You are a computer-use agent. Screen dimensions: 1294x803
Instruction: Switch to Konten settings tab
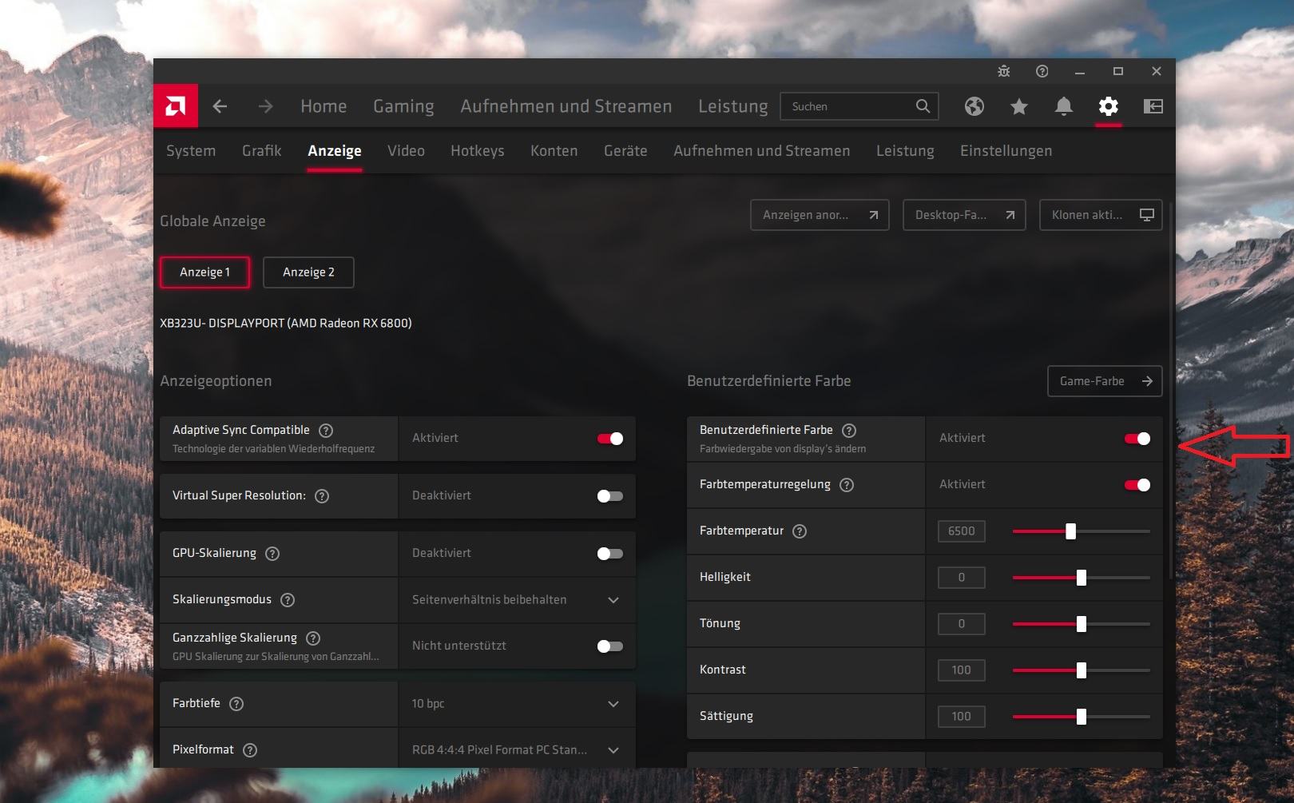[554, 151]
